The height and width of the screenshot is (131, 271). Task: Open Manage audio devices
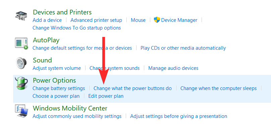[173, 68]
